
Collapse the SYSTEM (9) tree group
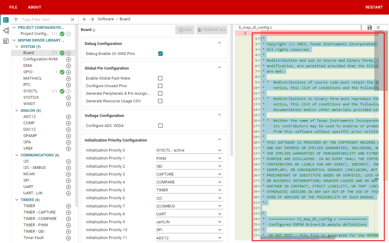(17, 47)
